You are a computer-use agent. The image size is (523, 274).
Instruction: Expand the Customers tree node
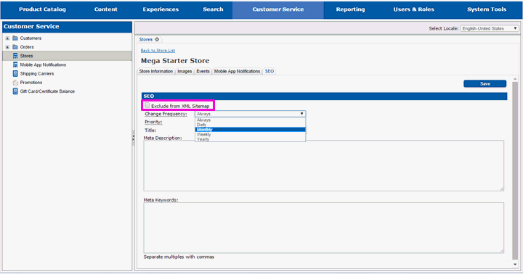7,38
